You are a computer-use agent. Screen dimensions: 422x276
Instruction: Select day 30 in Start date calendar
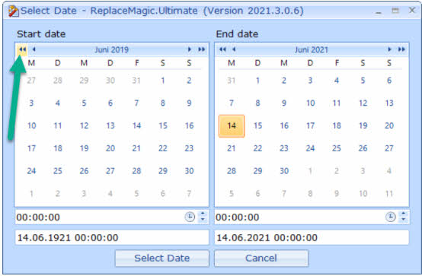point(189,171)
